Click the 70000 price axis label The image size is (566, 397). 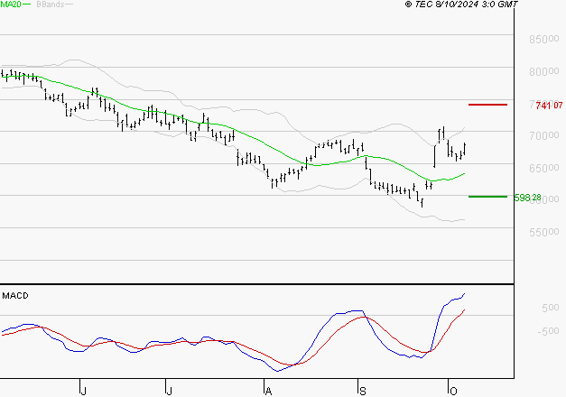click(x=544, y=135)
